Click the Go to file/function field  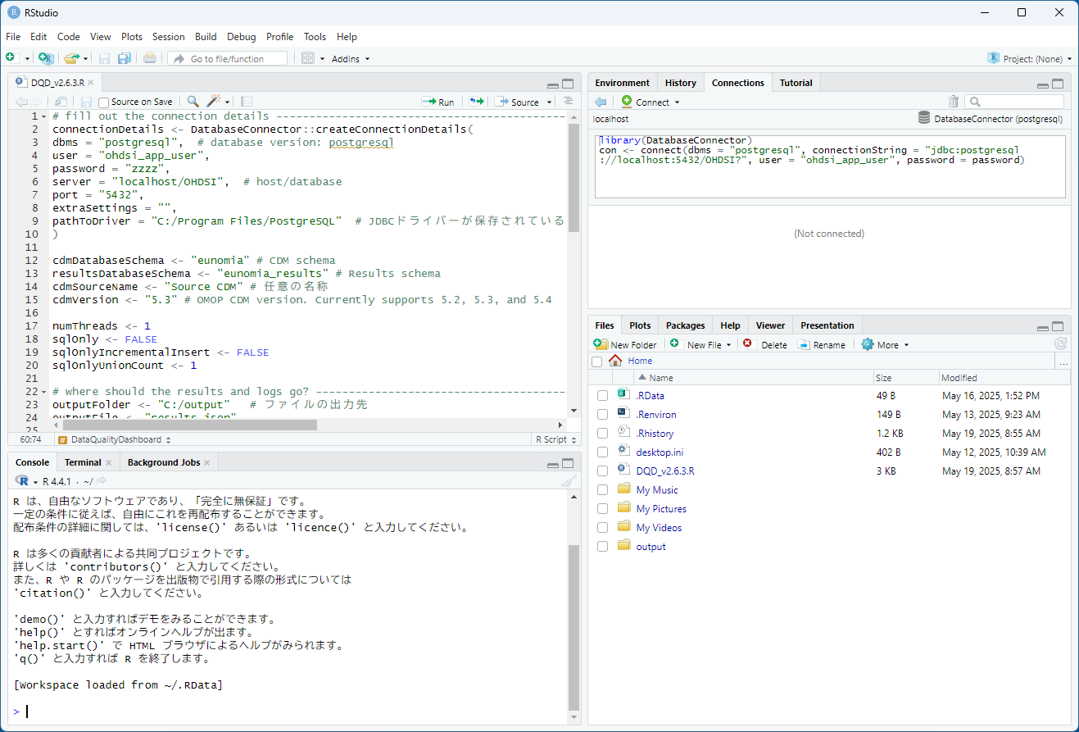pos(228,59)
